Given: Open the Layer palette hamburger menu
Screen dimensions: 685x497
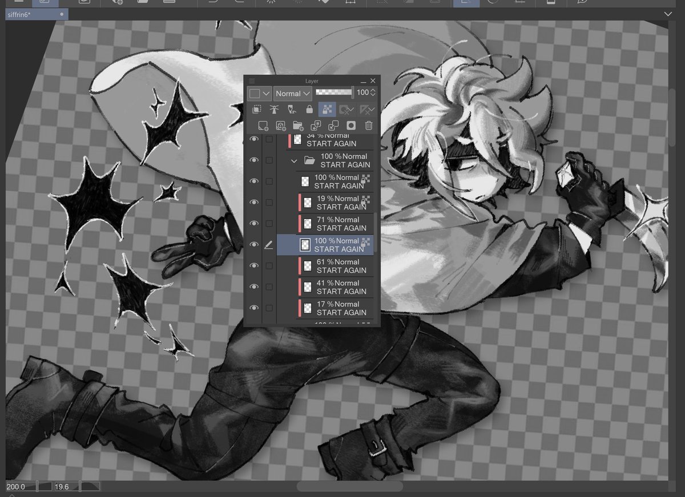Looking at the screenshot, I should pyautogui.click(x=252, y=81).
